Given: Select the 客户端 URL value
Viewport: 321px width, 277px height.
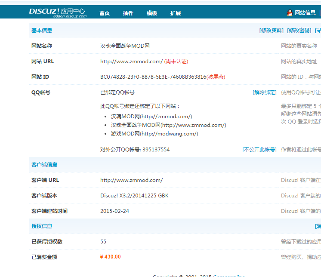Looking at the screenshot, I should click(131, 180).
